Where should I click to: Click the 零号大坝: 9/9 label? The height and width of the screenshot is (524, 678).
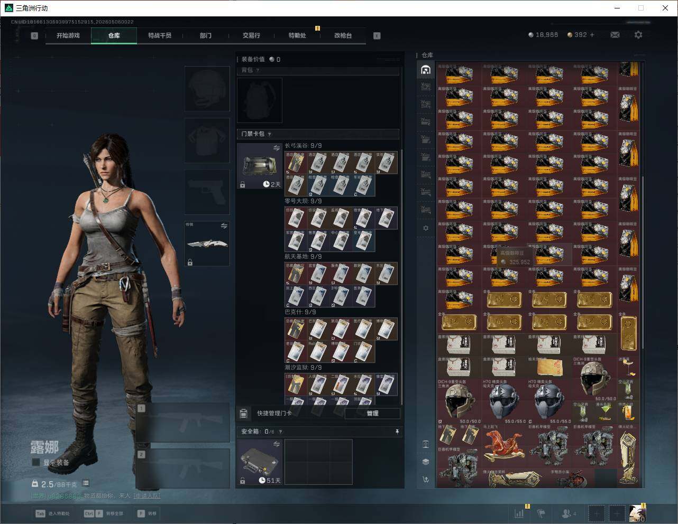pyautogui.click(x=303, y=201)
